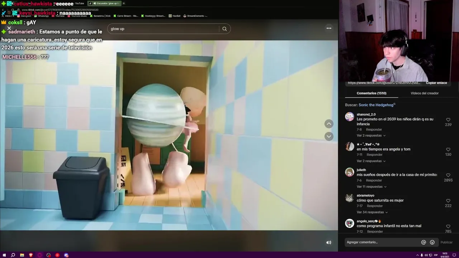Open the Windows Start button
Image resolution: width=459 pixels, height=258 pixels.
click(4, 255)
